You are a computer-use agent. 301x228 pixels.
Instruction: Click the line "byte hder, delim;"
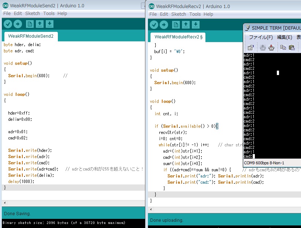pyautogui.click(x=22, y=45)
